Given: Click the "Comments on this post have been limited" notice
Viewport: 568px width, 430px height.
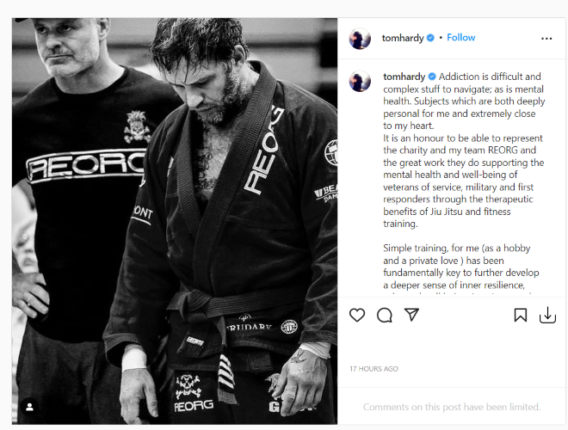Looking at the screenshot, I should [451, 407].
